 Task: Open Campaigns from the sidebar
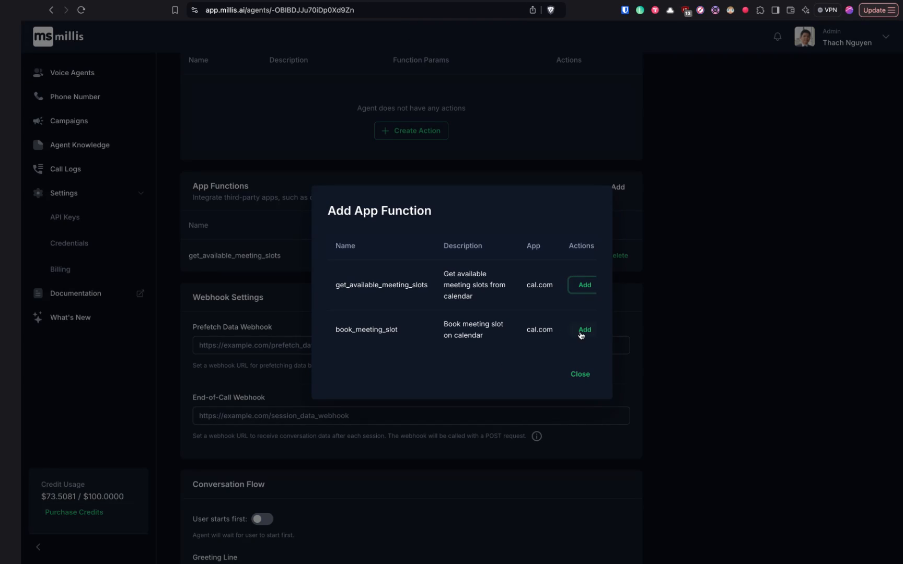coord(68,121)
